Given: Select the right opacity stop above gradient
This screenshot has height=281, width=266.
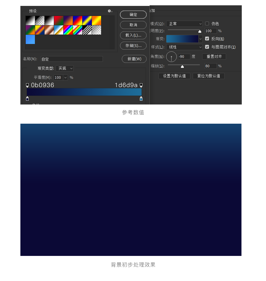Looking at the screenshot, I should coord(141,85).
